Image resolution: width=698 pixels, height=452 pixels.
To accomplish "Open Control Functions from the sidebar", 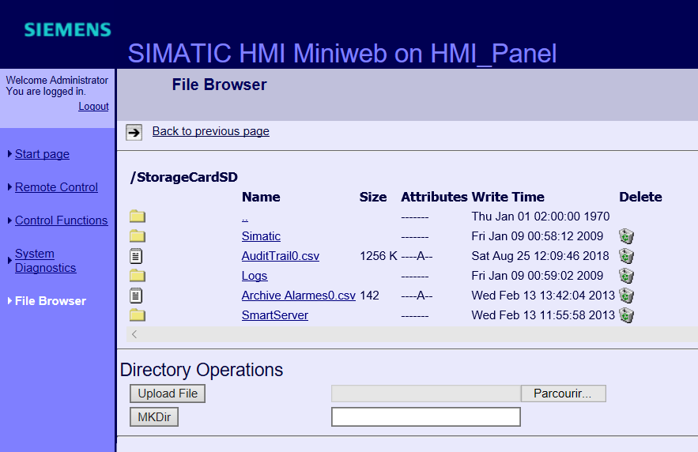I will pyautogui.click(x=61, y=220).
